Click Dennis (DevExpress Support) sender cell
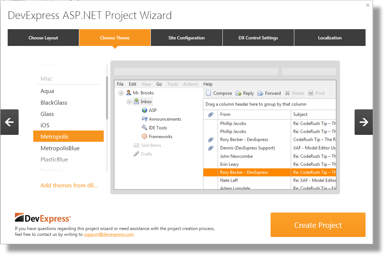The height and width of the screenshot is (257, 386). pyautogui.click(x=254, y=148)
